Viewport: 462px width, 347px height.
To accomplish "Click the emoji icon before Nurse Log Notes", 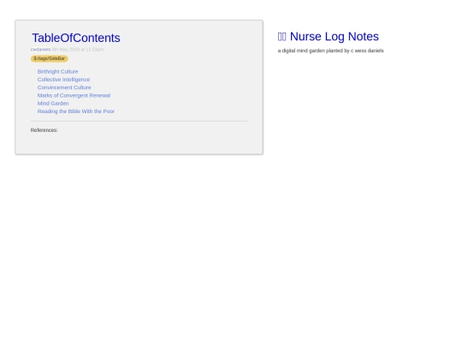I will [282, 37].
